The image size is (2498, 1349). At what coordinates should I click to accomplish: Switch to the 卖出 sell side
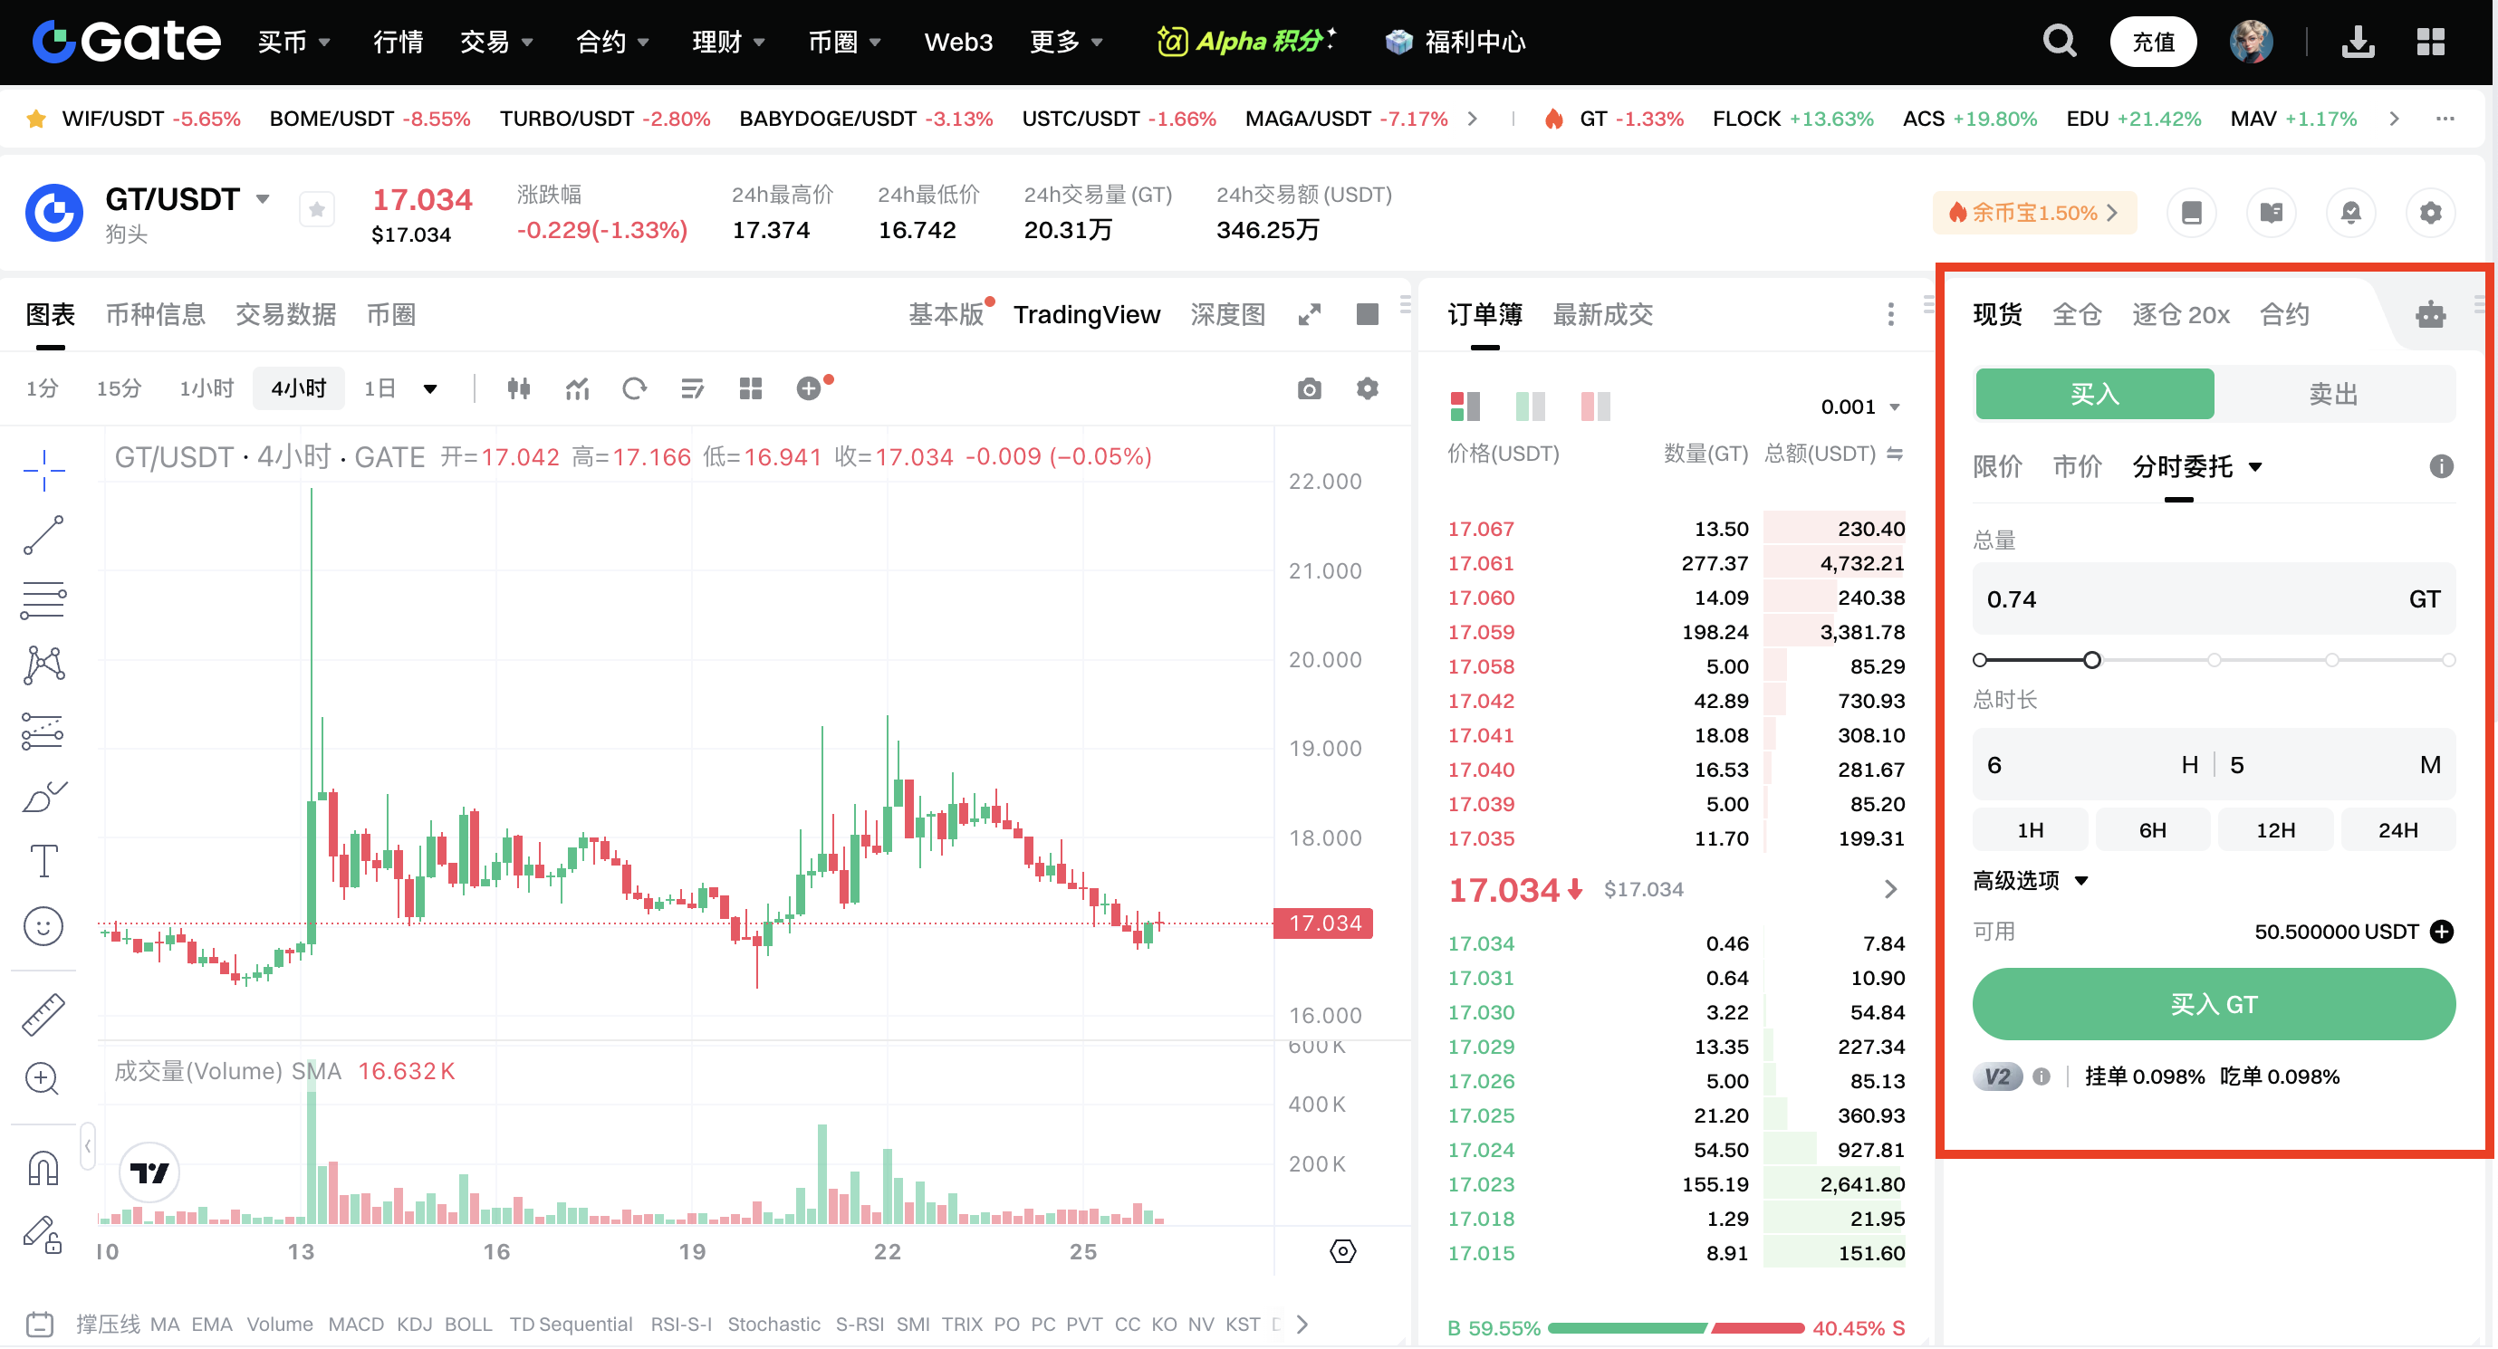[2332, 395]
